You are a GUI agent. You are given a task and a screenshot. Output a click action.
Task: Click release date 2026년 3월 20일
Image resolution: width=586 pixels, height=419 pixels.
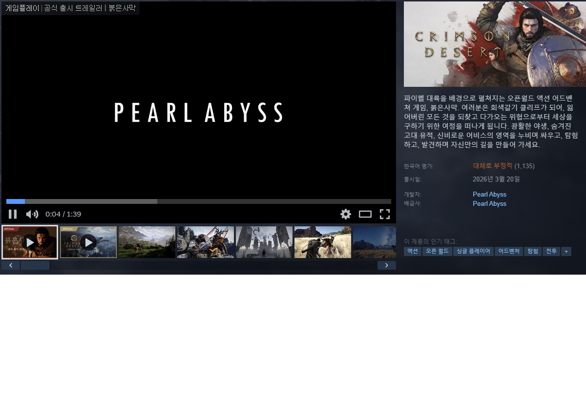(496, 179)
